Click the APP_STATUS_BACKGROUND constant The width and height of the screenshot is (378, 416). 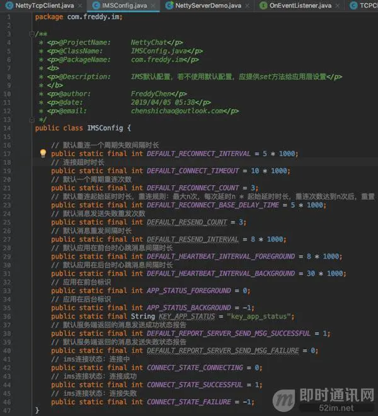(x=188, y=308)
